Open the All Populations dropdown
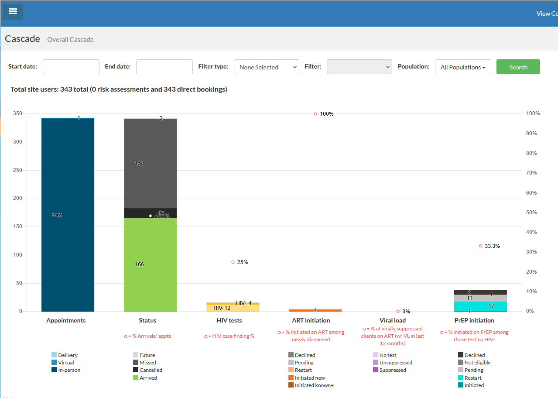 click(462, 67)
